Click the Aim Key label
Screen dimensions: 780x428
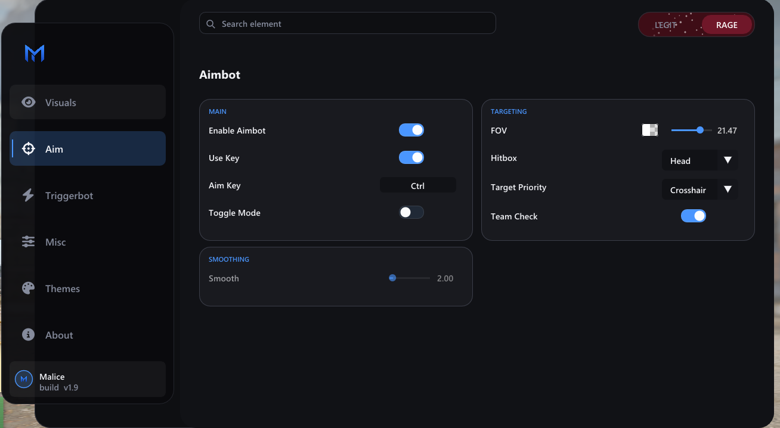coord(225,185)
